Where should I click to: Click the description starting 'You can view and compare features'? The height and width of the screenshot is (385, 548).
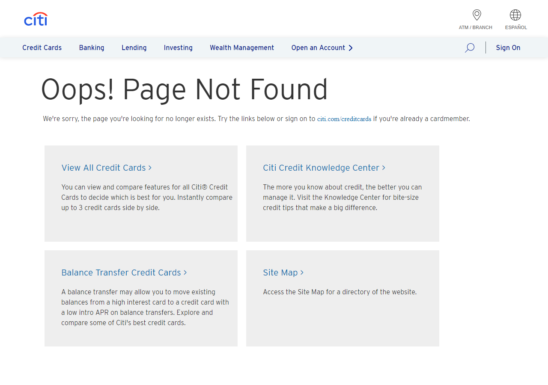(147, 198)
